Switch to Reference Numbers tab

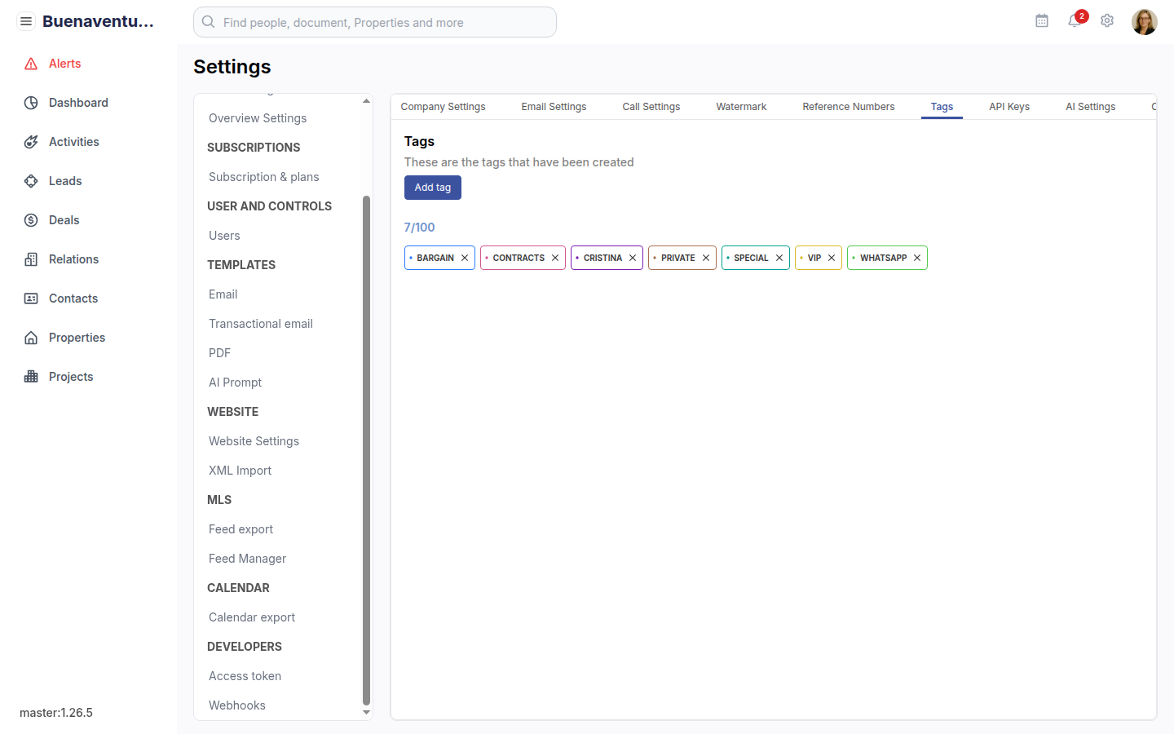(x=849, y=107)
